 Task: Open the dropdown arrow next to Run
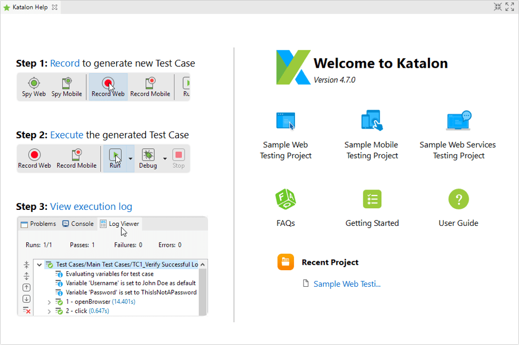click(130, 159)
